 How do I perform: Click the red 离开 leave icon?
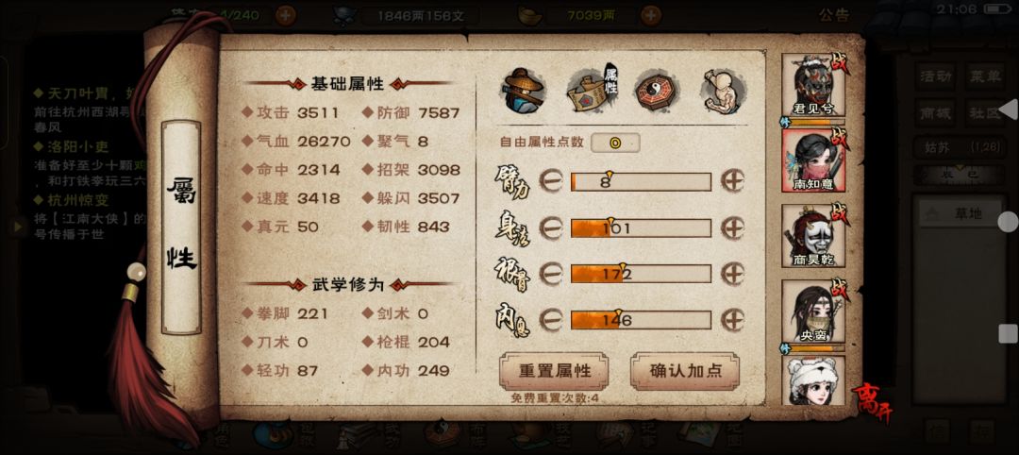pos(872,403)
